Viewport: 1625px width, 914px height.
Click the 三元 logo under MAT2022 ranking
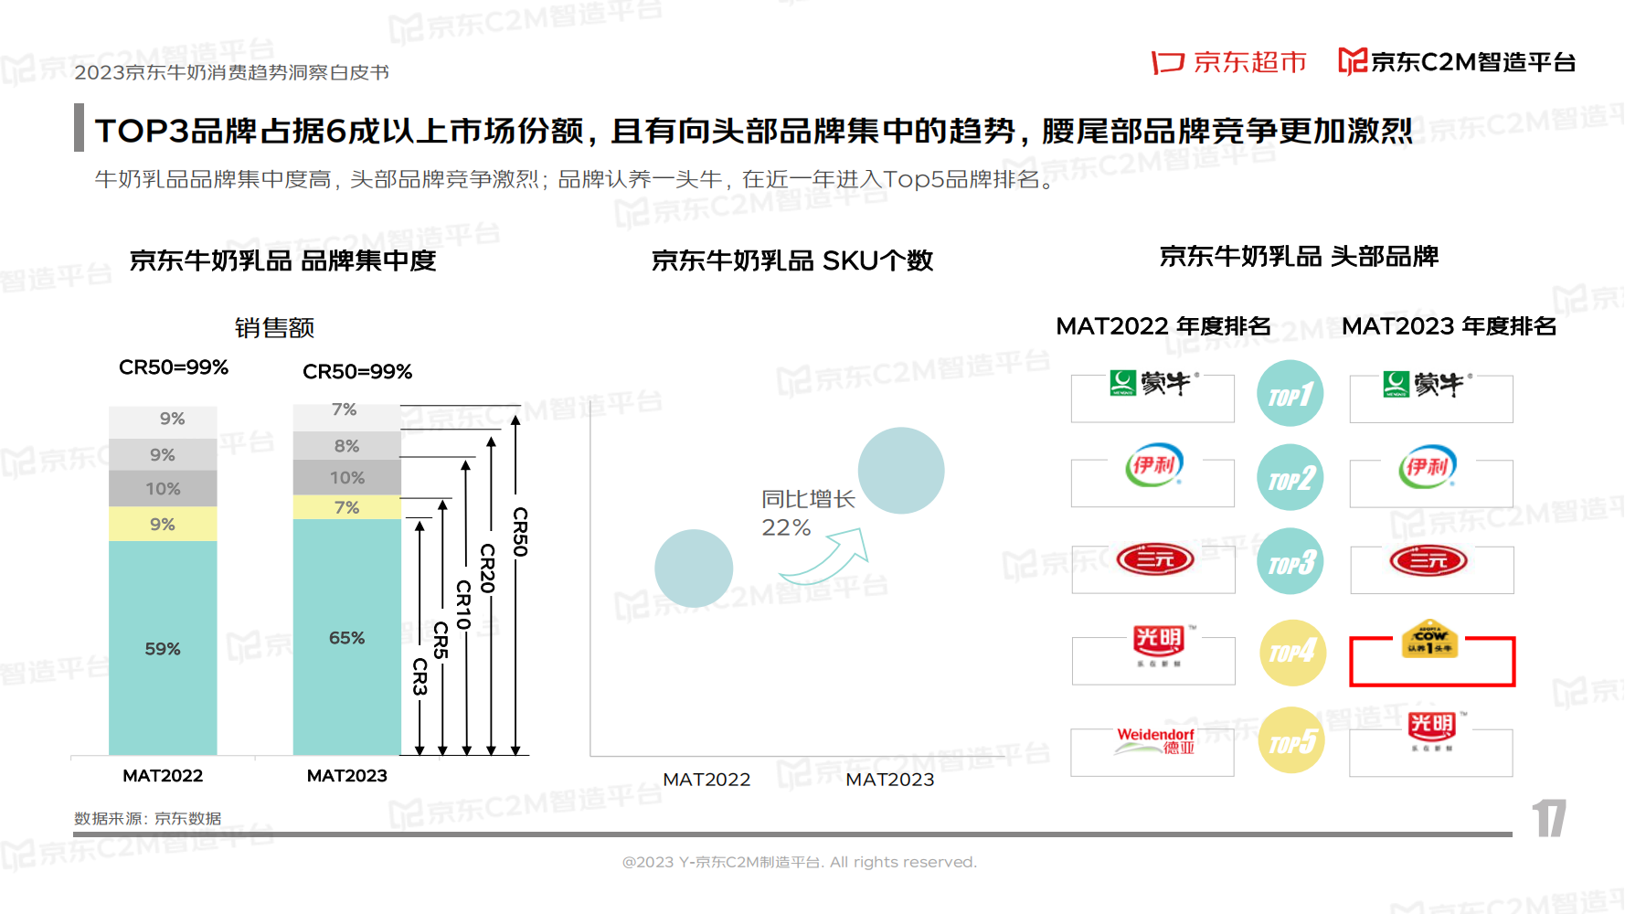click(1154, 558)
